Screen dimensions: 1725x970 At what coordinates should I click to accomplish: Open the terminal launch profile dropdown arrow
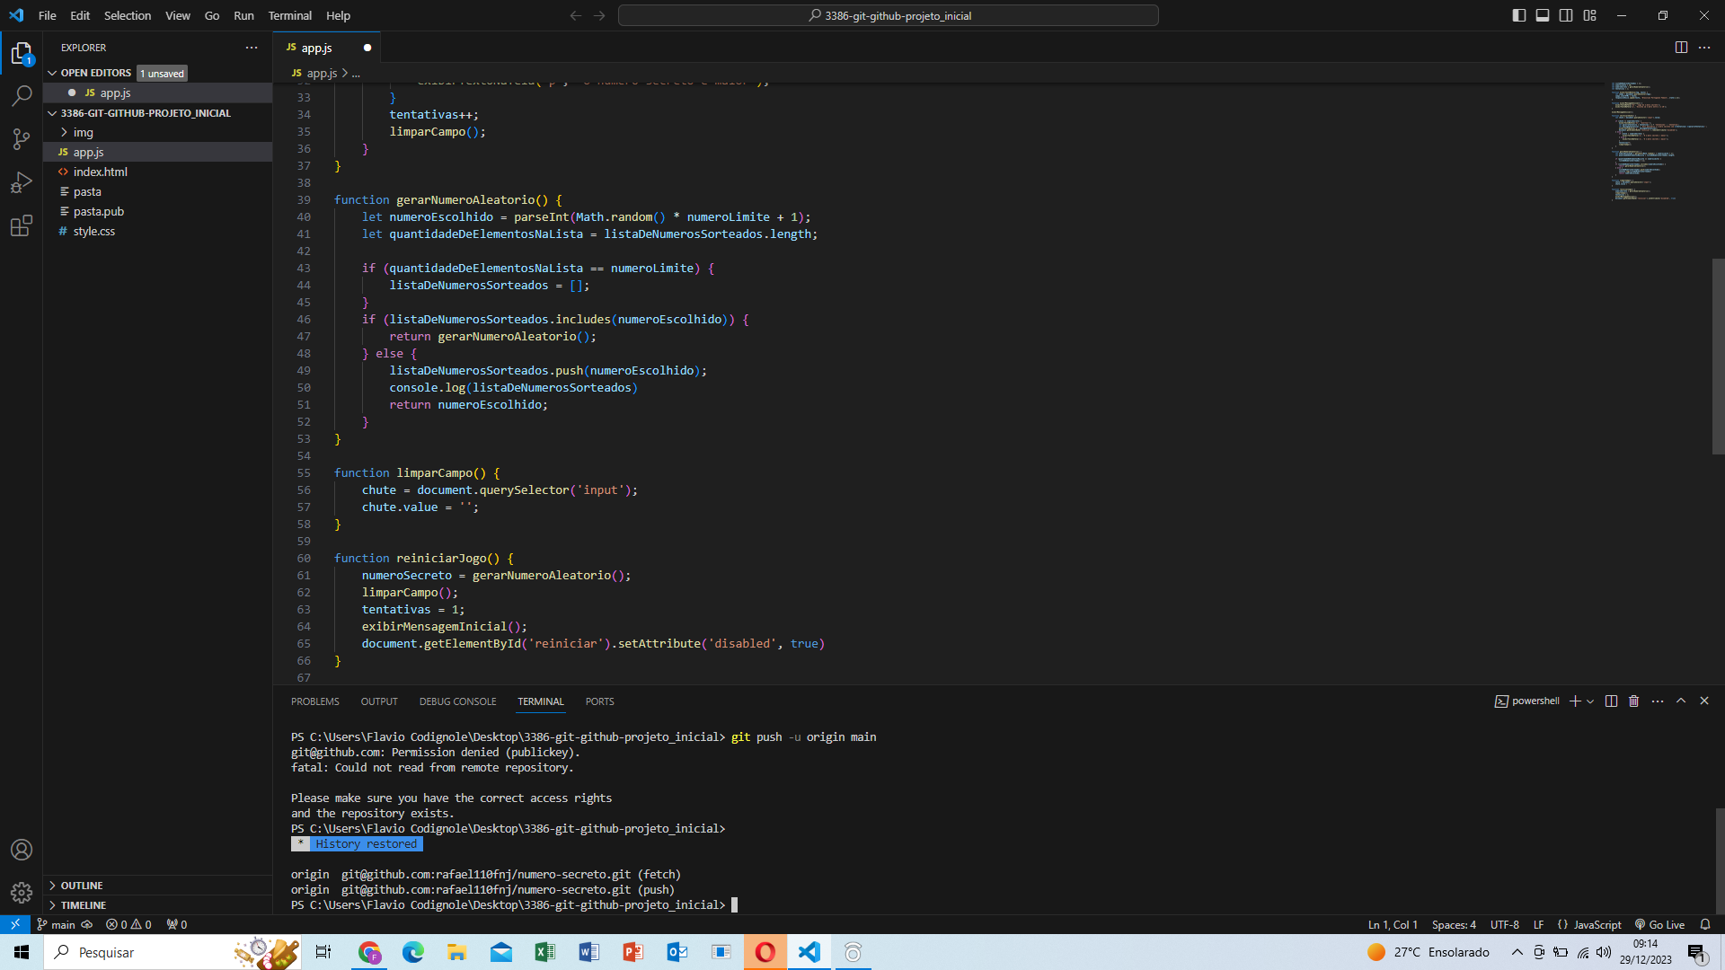tap(1590, 701)
